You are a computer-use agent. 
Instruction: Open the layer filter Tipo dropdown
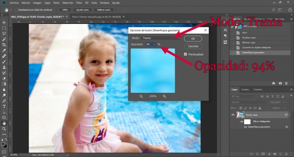coord(243,96)
